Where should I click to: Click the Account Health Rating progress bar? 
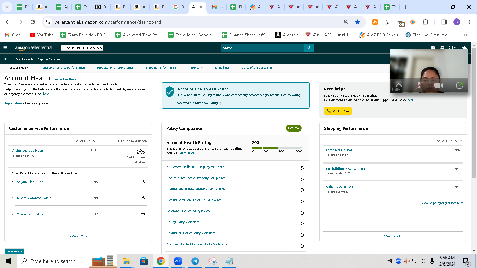pos(277,148)
